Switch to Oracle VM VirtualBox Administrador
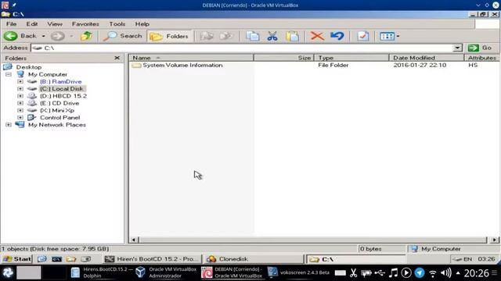Viewport: 501px width, 281px height. (166, 272)
